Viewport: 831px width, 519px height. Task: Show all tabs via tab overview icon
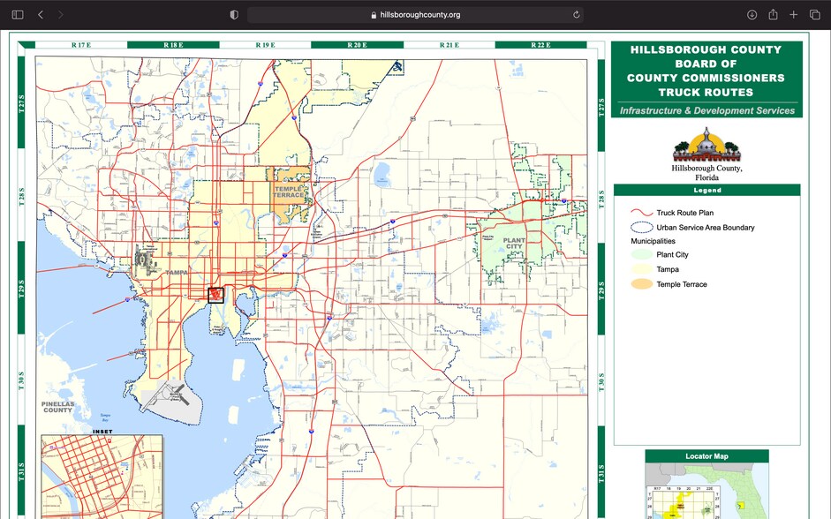tap(814, 14)
